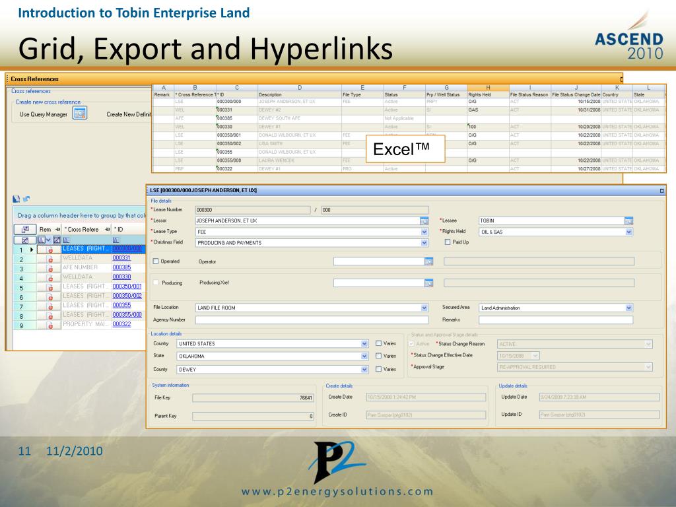The image size is (676, 507).
Task: Click Excel cell DEWEY SOUTH AFE
Action: (x=300, y=118)
